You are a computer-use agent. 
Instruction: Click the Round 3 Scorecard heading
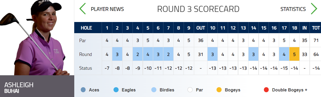click(198, 9)
